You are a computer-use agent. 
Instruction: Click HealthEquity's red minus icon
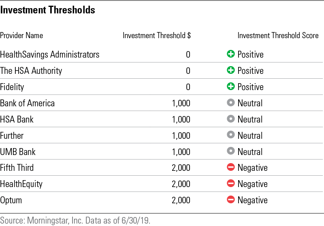(x=231, y=184)
